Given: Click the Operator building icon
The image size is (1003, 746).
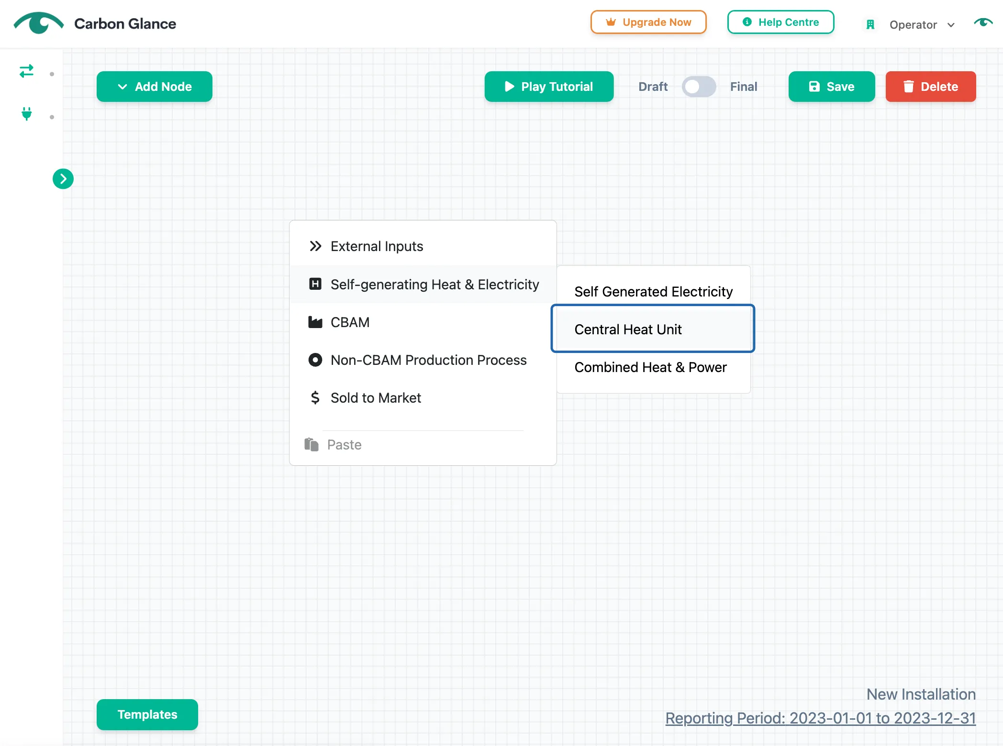Looking at the screenshot, I should (870, 25).
